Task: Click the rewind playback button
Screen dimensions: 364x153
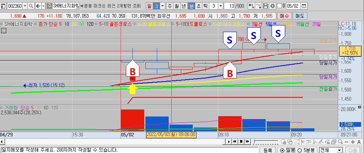Action: pyautogui.click(x=235, y=142)
